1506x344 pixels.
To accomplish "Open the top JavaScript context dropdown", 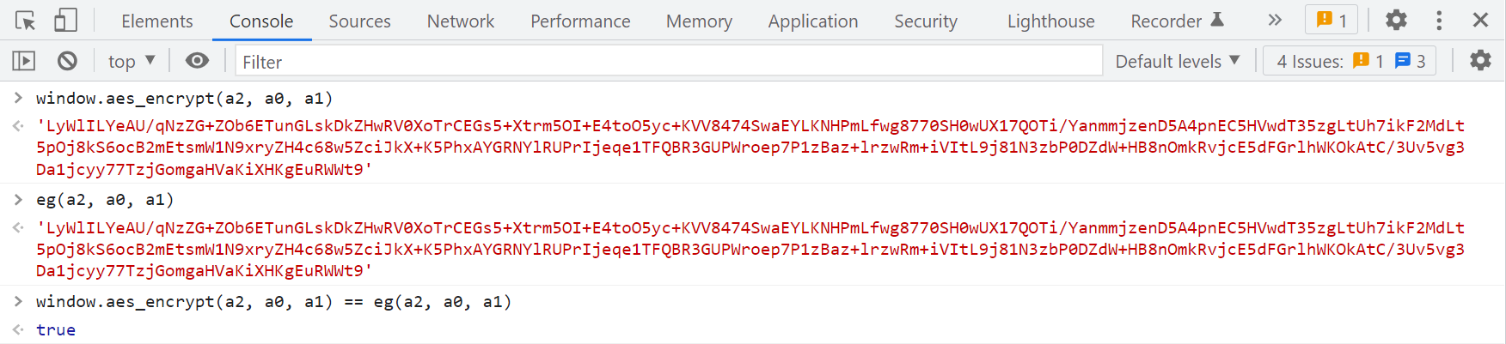I will [x=131, y=61].
